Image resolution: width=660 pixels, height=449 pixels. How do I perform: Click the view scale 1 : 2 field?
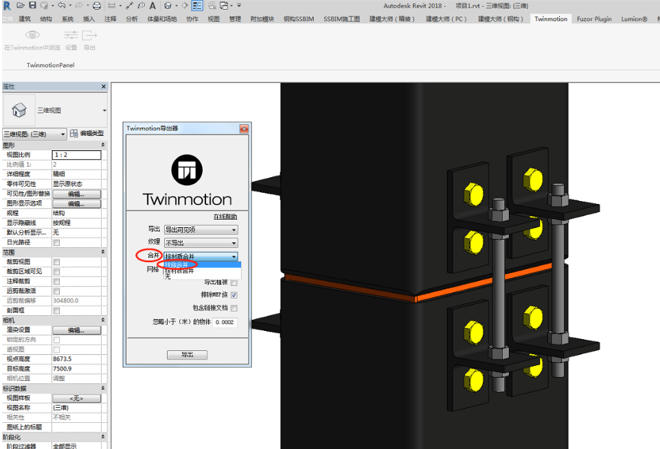[x=76, y=155]
